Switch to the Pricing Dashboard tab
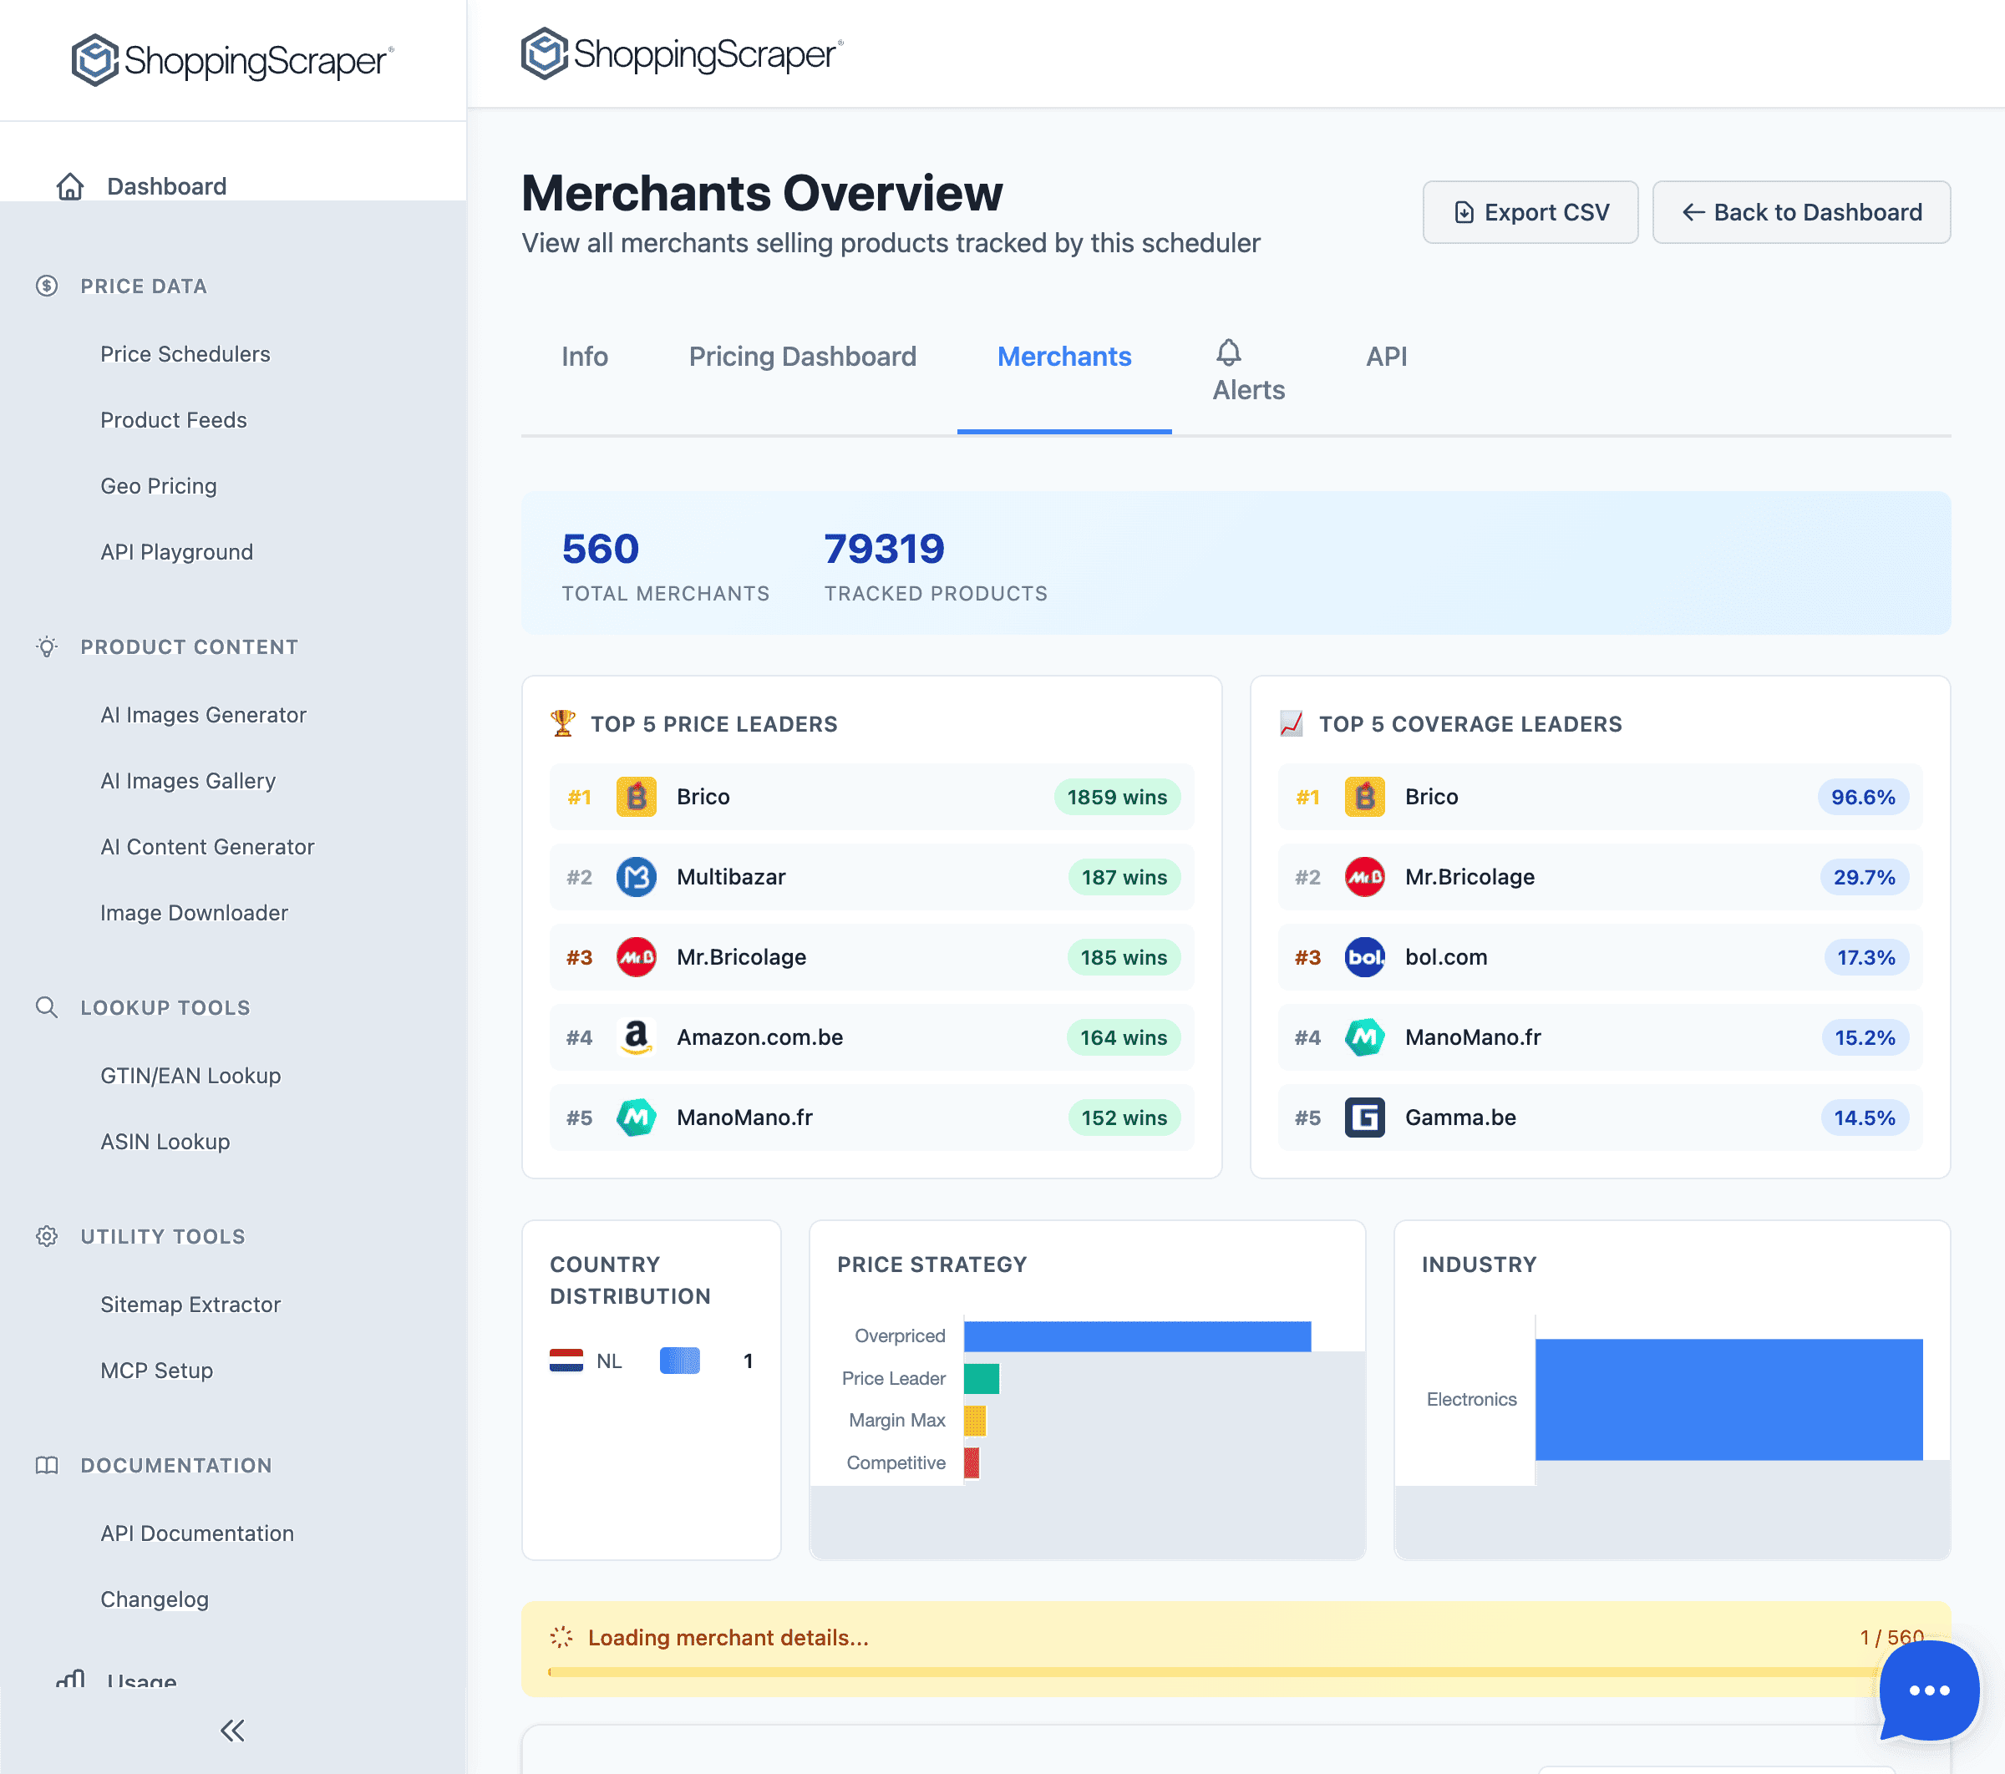Image resolution: width=2005 pixels, height=1774 pixels. pos(802,357)
